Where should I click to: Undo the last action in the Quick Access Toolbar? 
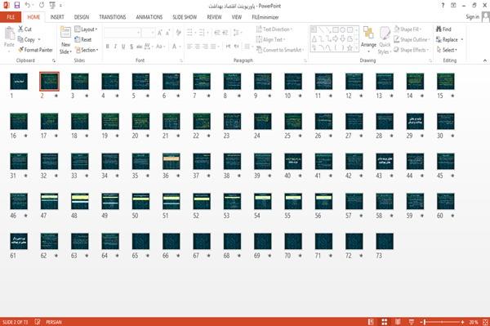pos(28,5)
